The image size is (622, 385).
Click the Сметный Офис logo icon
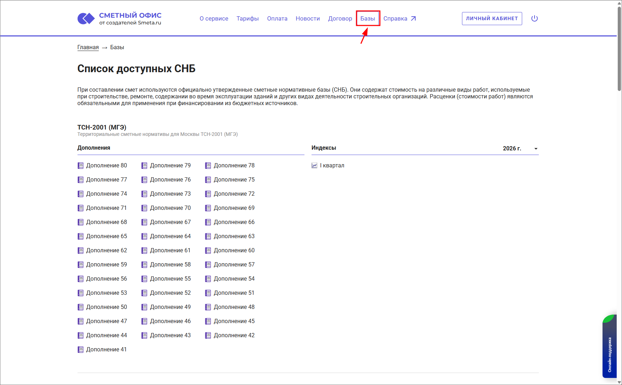point(86,18)
